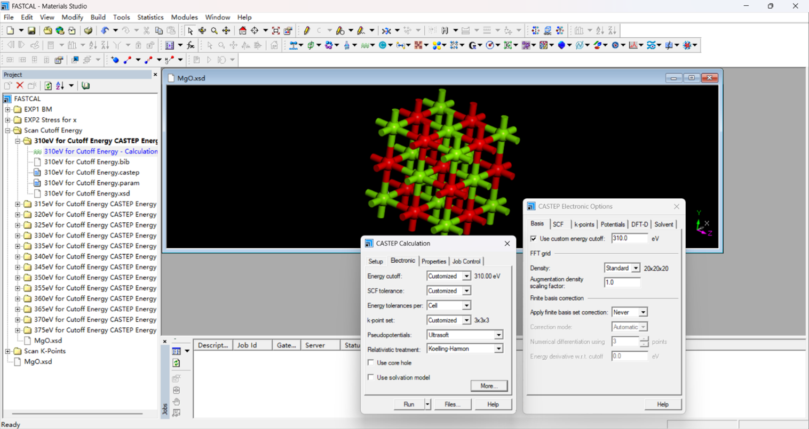Image resolution: width=809 pixels, height=429 pixels.
Task: Click the New document icon
Action: coord(11,31)
